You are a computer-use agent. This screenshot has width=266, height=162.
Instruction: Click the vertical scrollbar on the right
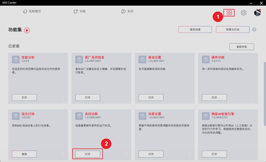pos(265,93)
